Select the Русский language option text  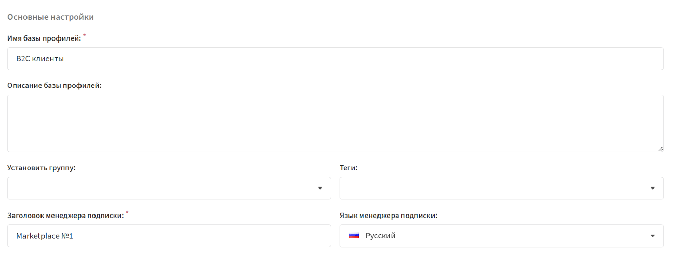click(380, 236)
